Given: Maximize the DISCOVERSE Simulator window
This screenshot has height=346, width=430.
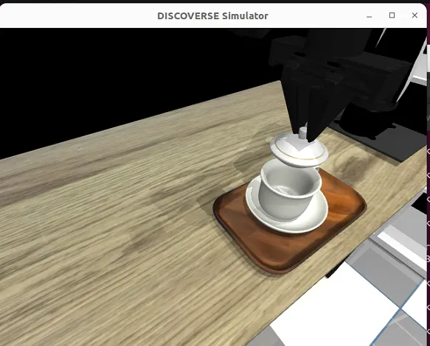Looking at the screenshot, I should (x=392, y=15).
